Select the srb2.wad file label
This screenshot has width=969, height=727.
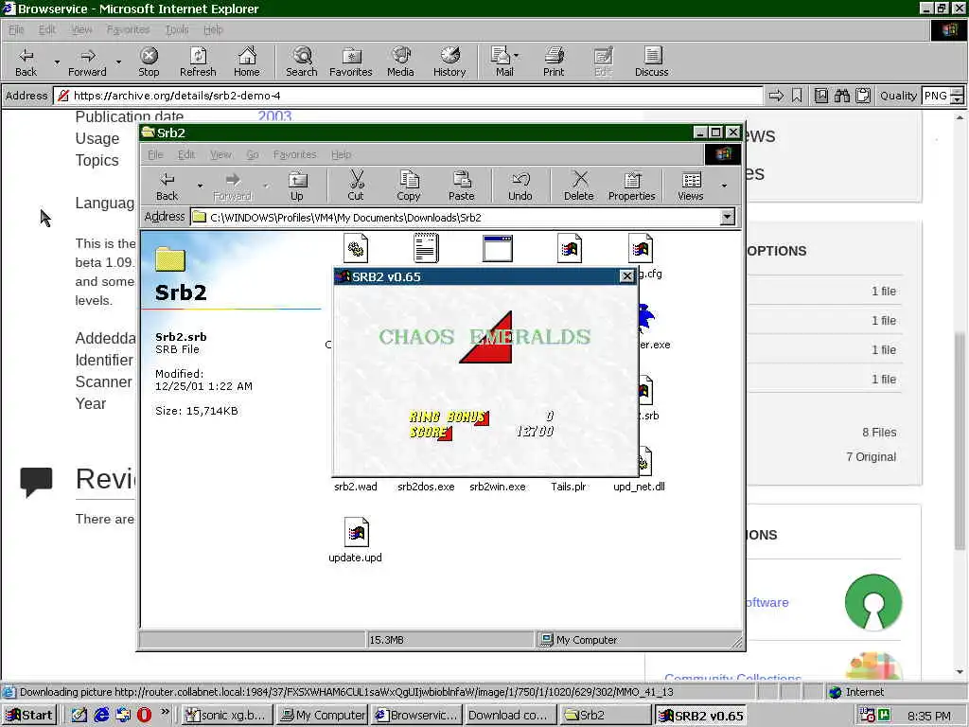(356, 487)
